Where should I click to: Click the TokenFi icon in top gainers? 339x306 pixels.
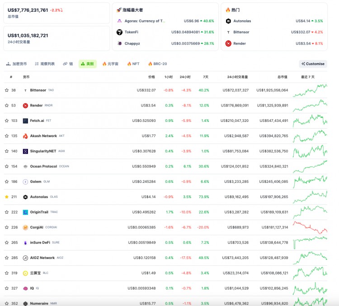click(x=120, y=32)
